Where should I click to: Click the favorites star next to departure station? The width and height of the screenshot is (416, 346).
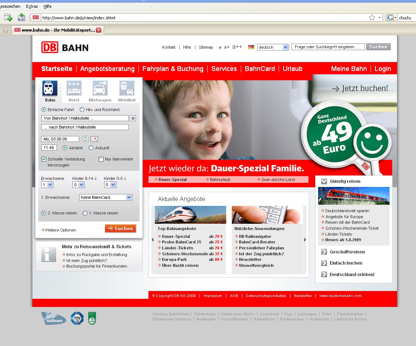click(133, 118)
